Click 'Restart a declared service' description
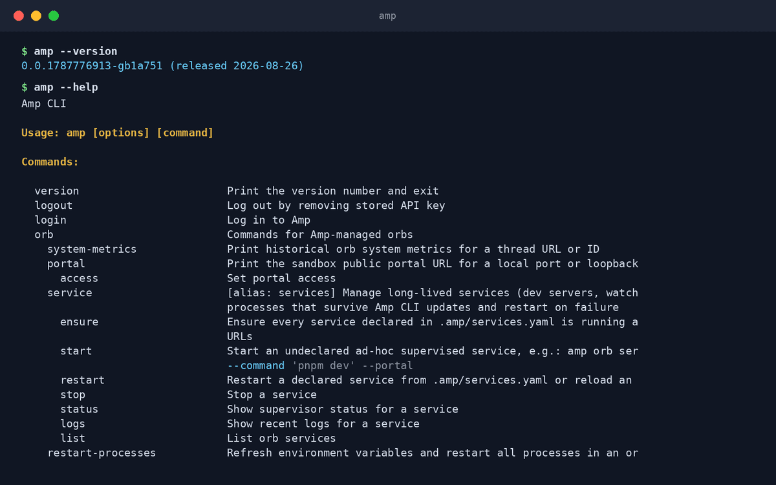776x485 pixels. (x=429, y=380)
